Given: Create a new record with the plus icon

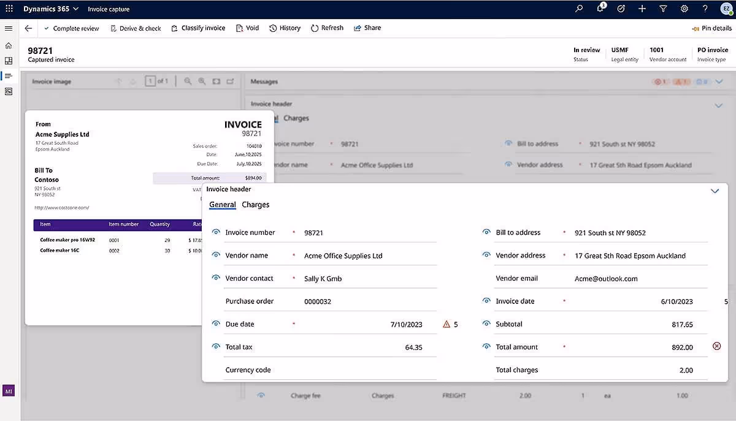Looking at the screenshot, I should (642, 9).
